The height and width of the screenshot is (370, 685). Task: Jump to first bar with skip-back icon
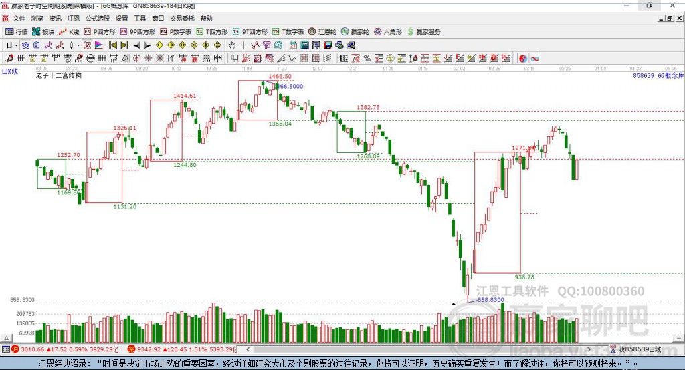coord(112,45)
